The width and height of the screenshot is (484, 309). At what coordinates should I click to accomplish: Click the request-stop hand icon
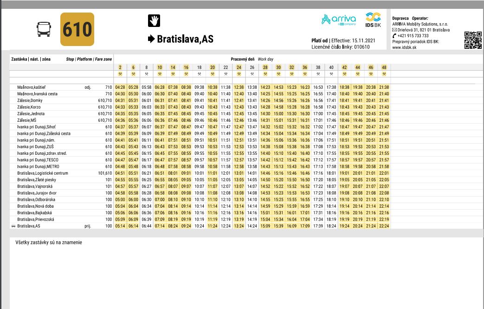pyautogui.click(x=154, y=20)
